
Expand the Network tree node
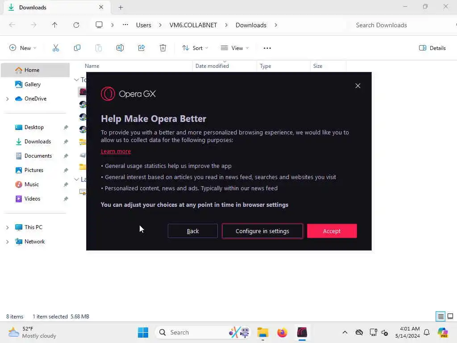7,242
